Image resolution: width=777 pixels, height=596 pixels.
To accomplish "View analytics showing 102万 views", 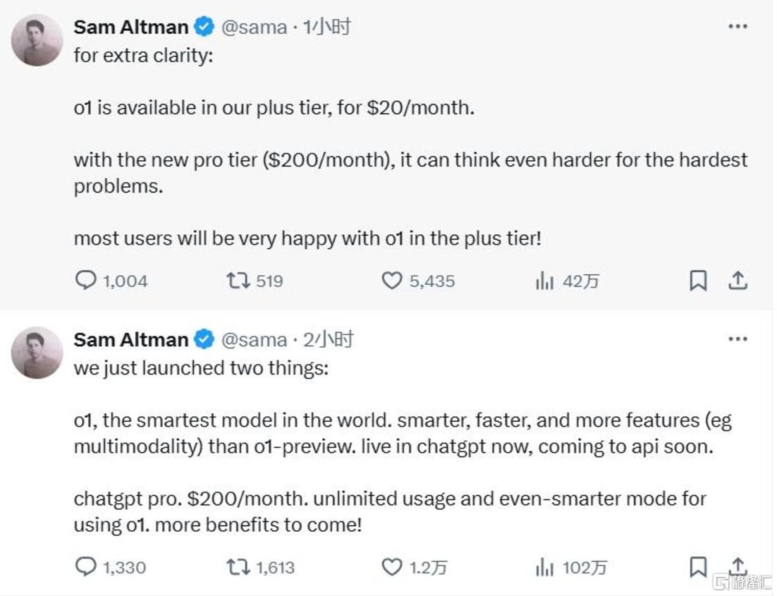I will [545, 567].
